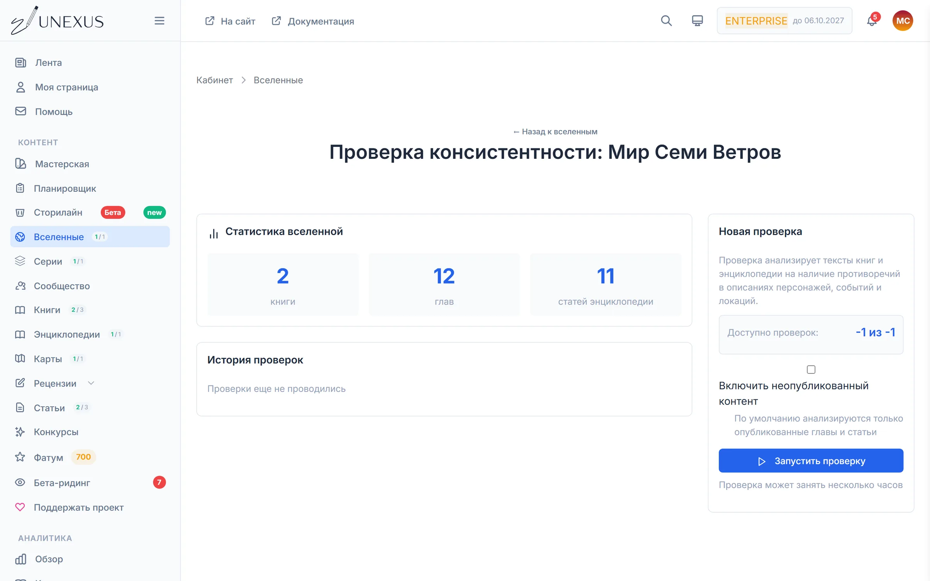Image resolution: width=930 pixels, height=581 pixels.
Task: Open the Документация link
Action: tap(313, 21)
